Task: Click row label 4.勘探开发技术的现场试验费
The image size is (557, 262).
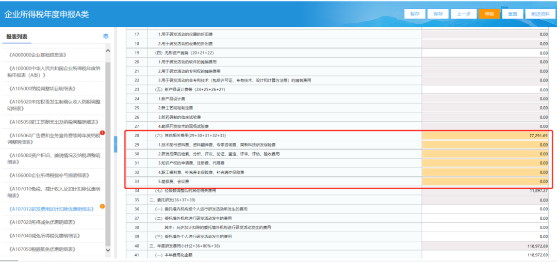Action: (183, 126)
